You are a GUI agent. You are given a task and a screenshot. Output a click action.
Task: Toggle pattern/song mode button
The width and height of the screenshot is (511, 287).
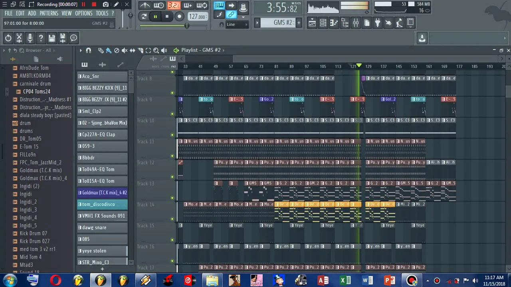(144, 16)
